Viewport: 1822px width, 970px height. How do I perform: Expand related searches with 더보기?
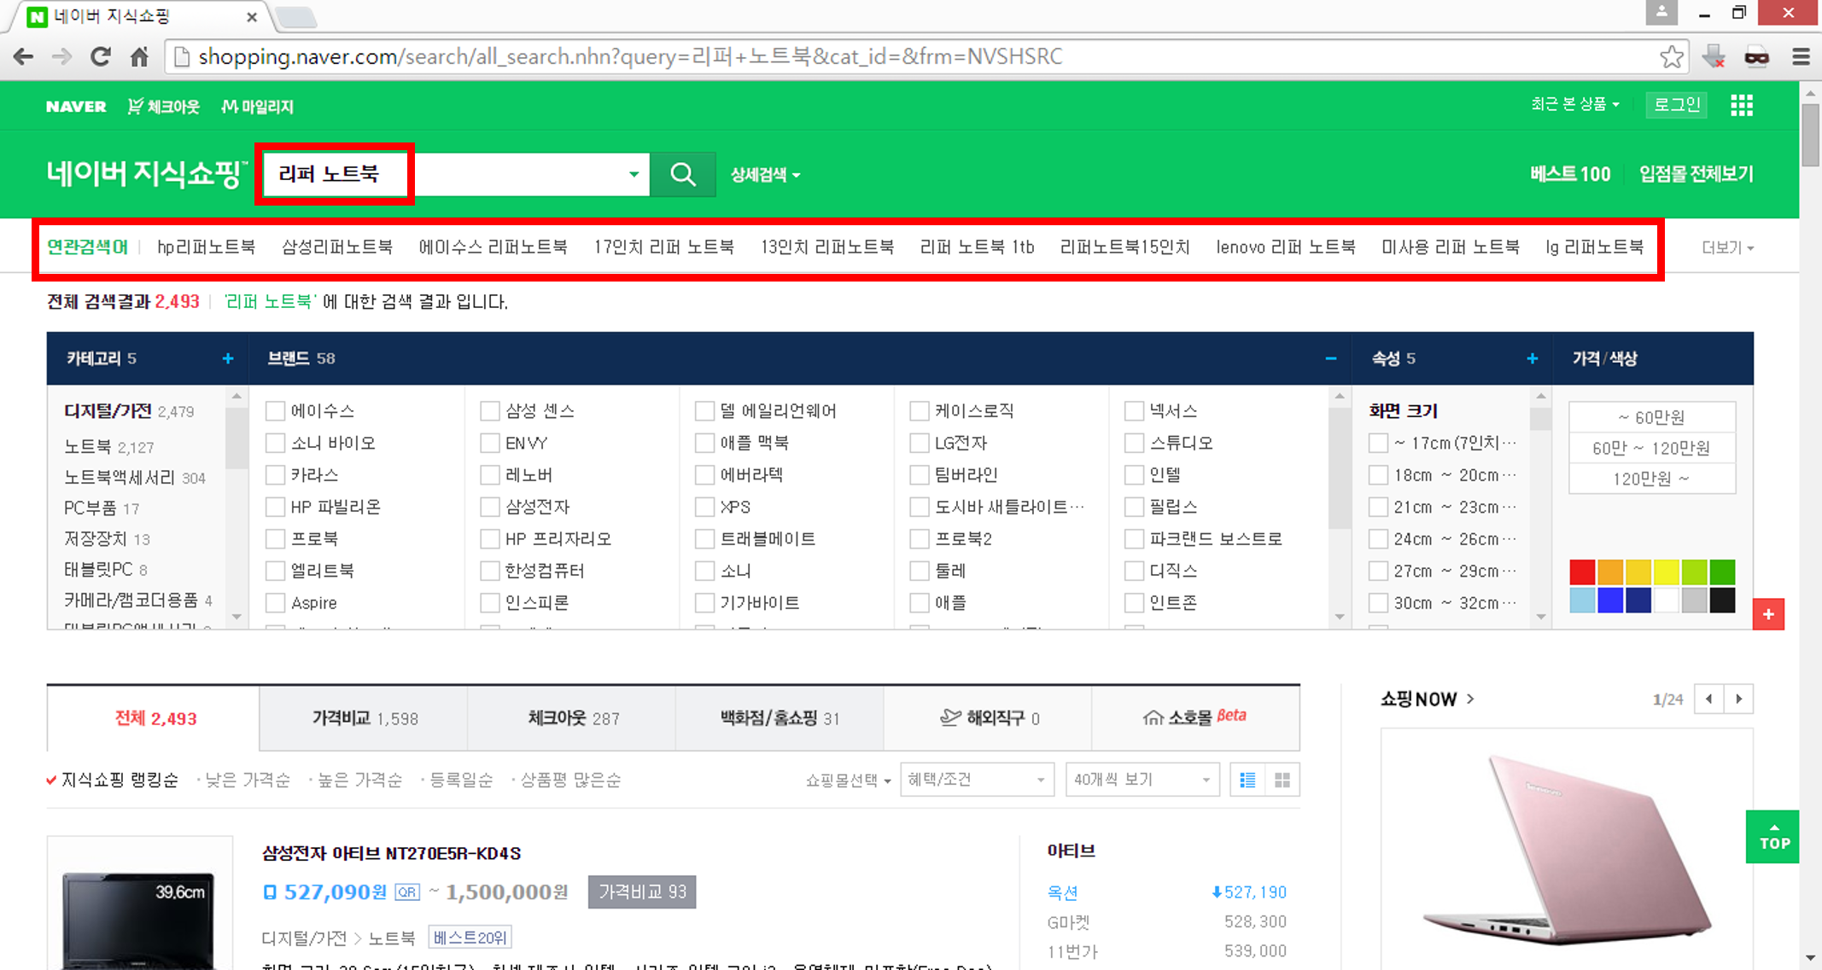click(x=1727, y=247)
